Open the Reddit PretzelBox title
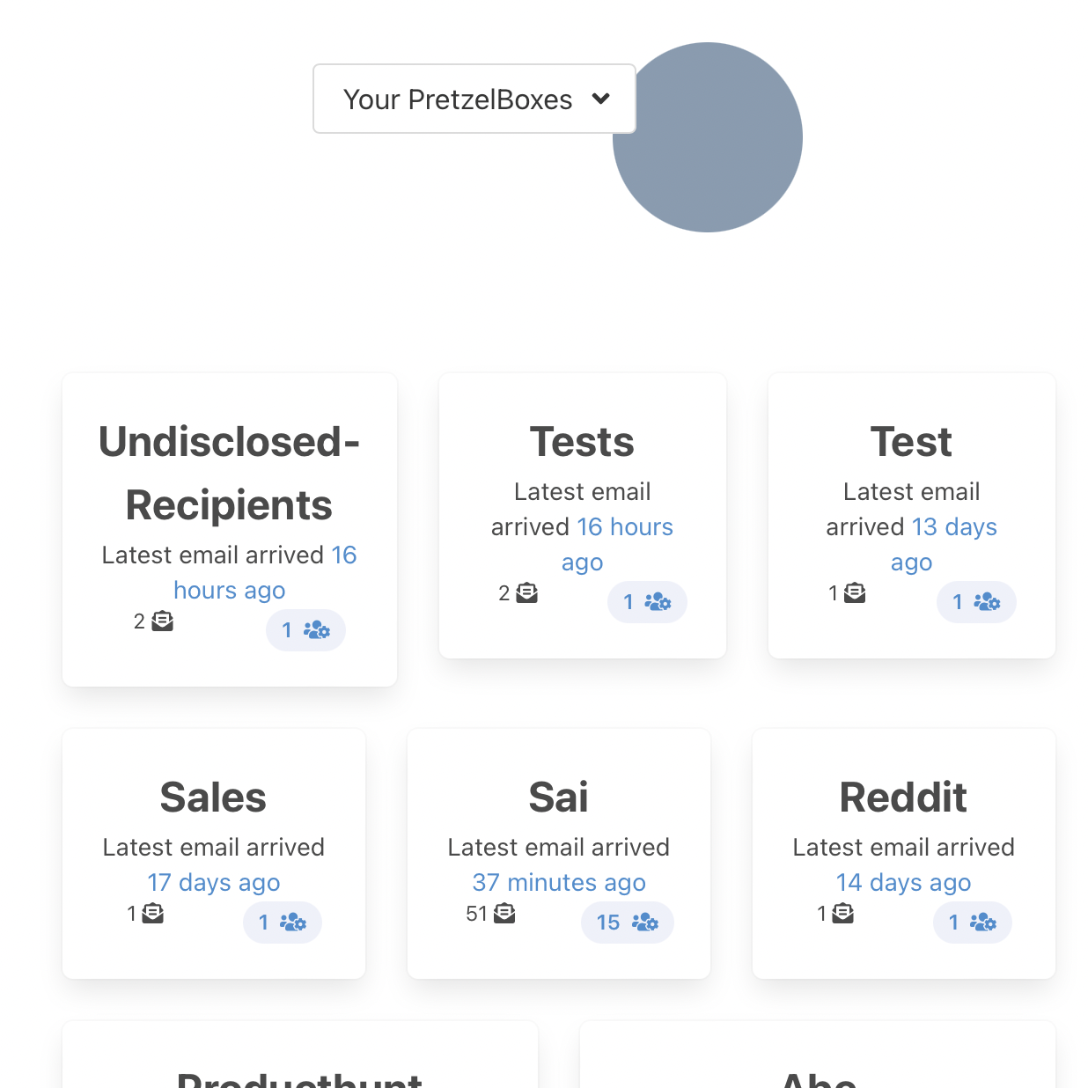1088x1088 pixels. tap(903, 798)
